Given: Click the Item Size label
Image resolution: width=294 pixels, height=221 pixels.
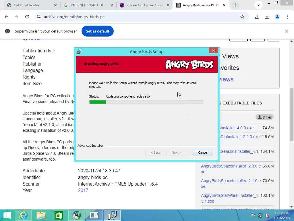Looking at the screenshot, I should [x=32, y=83].
